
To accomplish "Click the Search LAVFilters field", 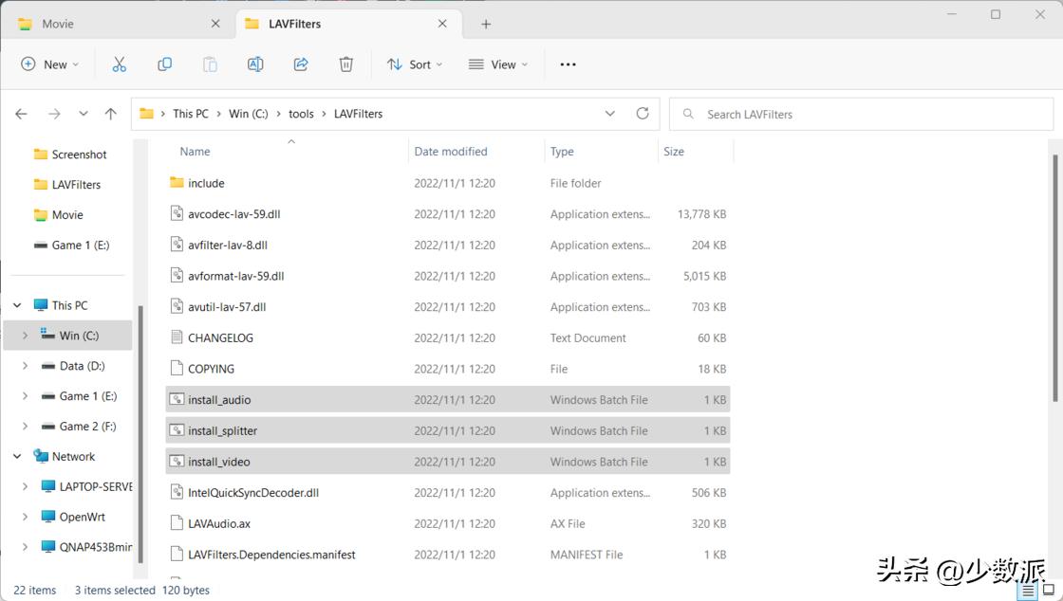I will tap(864, 114).
